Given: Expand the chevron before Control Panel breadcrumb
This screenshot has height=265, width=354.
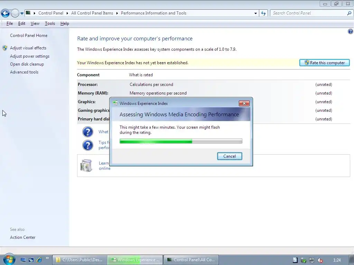Looking at the screenshot, I should coord(34,13).
